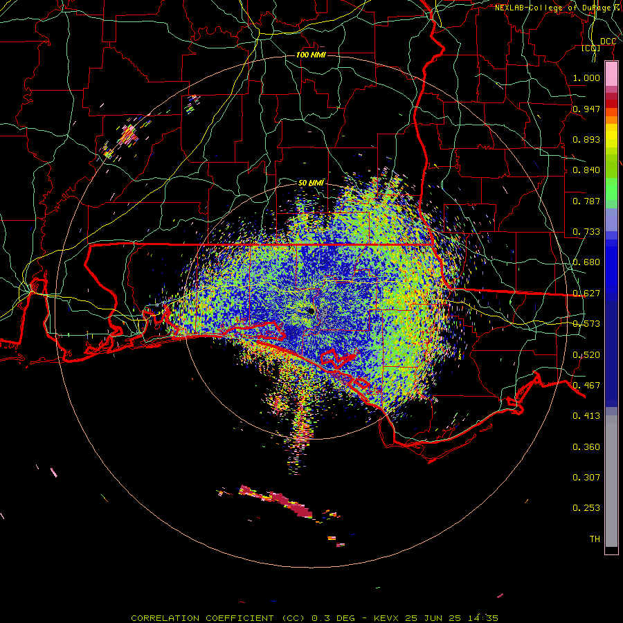Viewport: 623px width, 623px height.
Task: Click the 0.947 scale value
Action: (586, 109)
